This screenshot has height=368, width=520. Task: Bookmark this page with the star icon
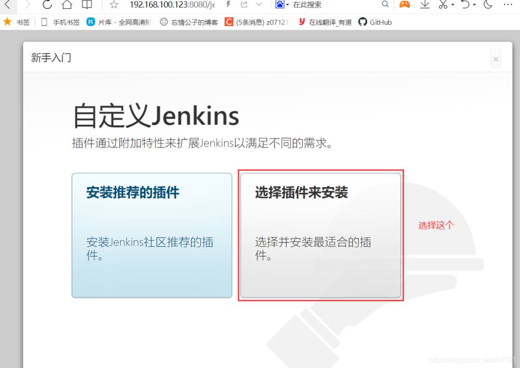click(x=114, y=4)
